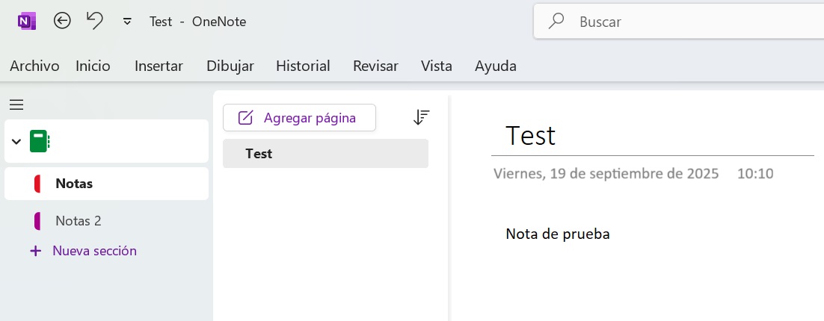Collapse the notebook list chevron

16,141
